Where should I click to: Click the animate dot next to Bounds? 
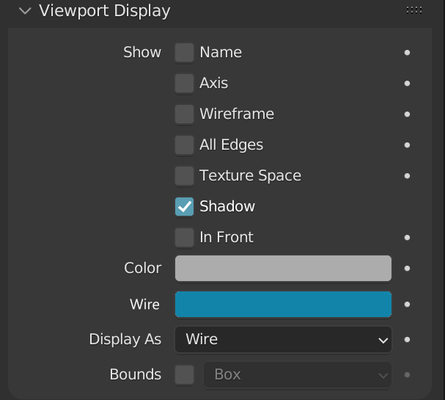coord(407,375)
